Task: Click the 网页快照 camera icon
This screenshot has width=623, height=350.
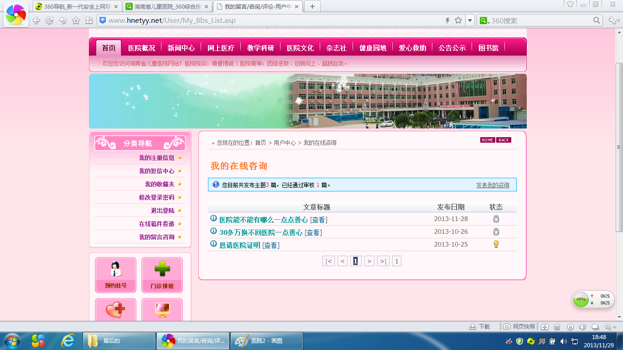Action: click(x=507, y=327)
